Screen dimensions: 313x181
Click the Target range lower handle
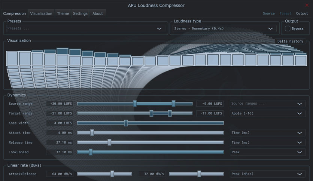(x=151, y=113)
